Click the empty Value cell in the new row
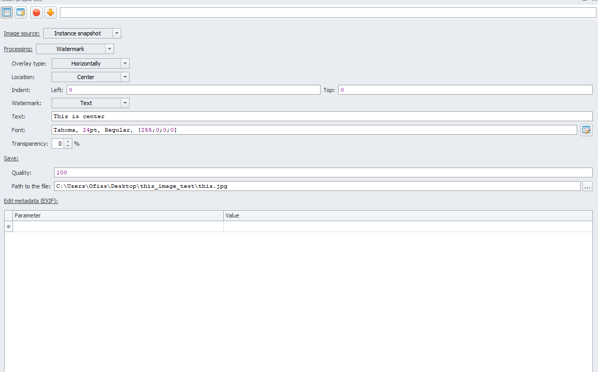The width and height of the screenshot is (598, 372). (408, 226)
